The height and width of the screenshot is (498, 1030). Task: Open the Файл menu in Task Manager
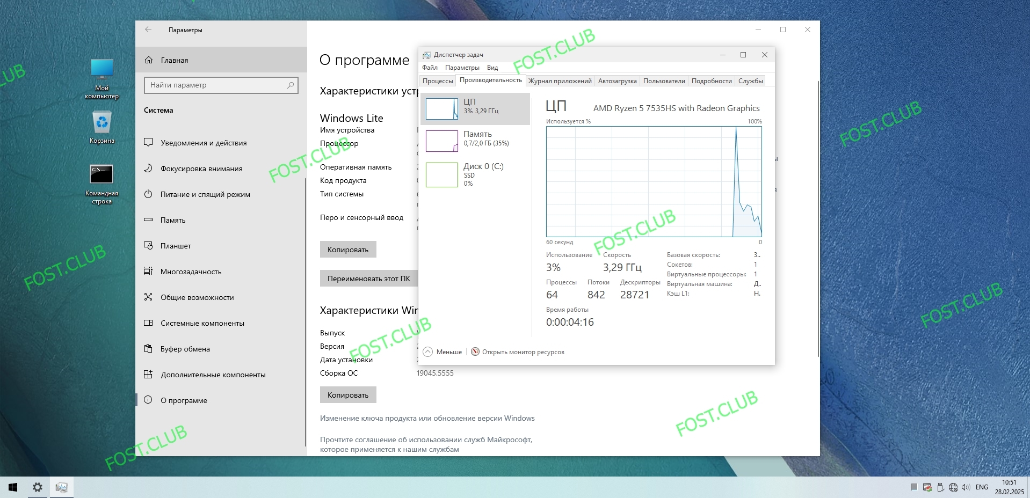(430, 68)
